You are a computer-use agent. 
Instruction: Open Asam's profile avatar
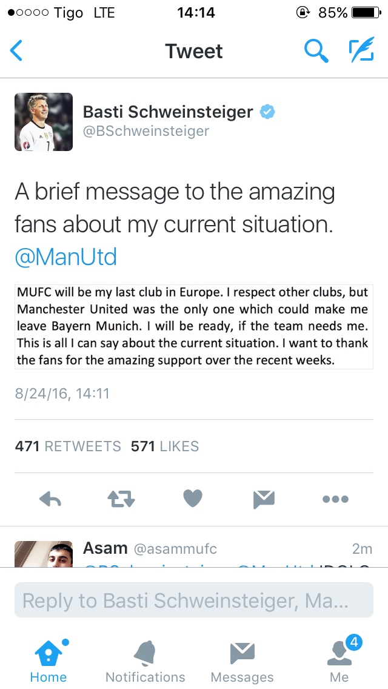(x=44, y=553)
